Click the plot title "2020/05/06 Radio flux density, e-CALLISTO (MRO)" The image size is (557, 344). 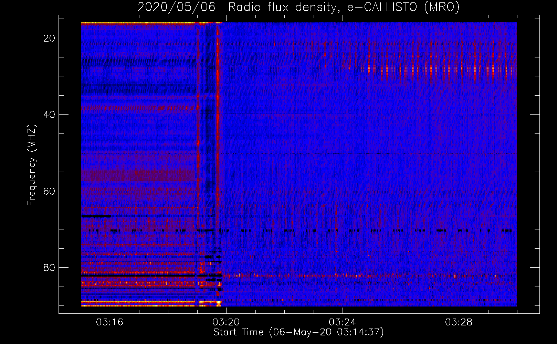(x=298, y=7)
